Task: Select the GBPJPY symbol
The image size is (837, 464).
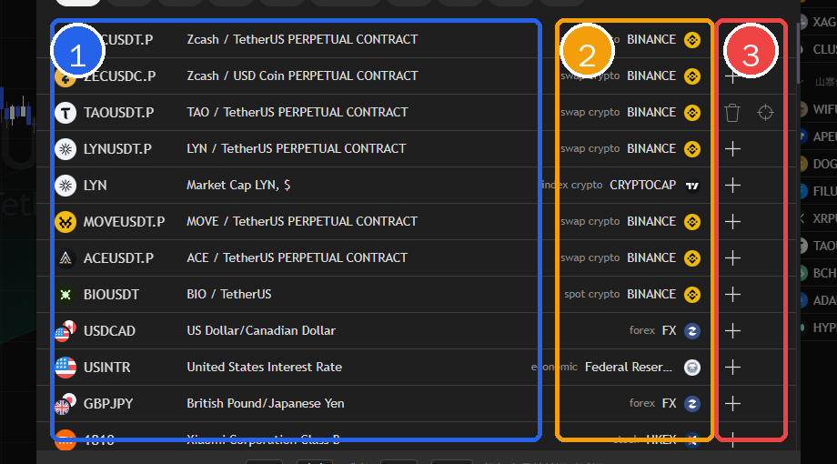Action: coord(108,404)
